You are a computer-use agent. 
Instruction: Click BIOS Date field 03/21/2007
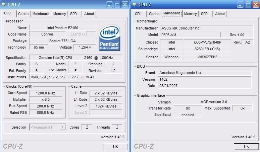click(205, 86)
